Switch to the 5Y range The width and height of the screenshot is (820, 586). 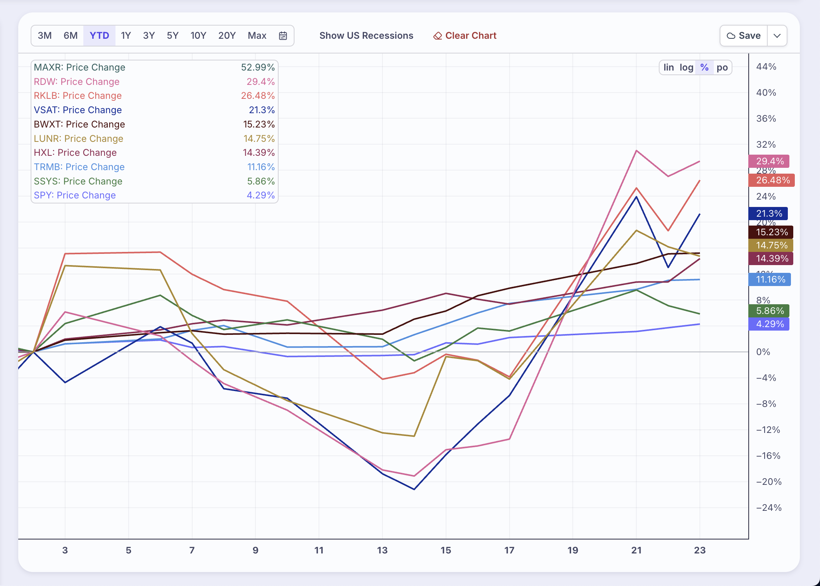click(x=172, y=36)
